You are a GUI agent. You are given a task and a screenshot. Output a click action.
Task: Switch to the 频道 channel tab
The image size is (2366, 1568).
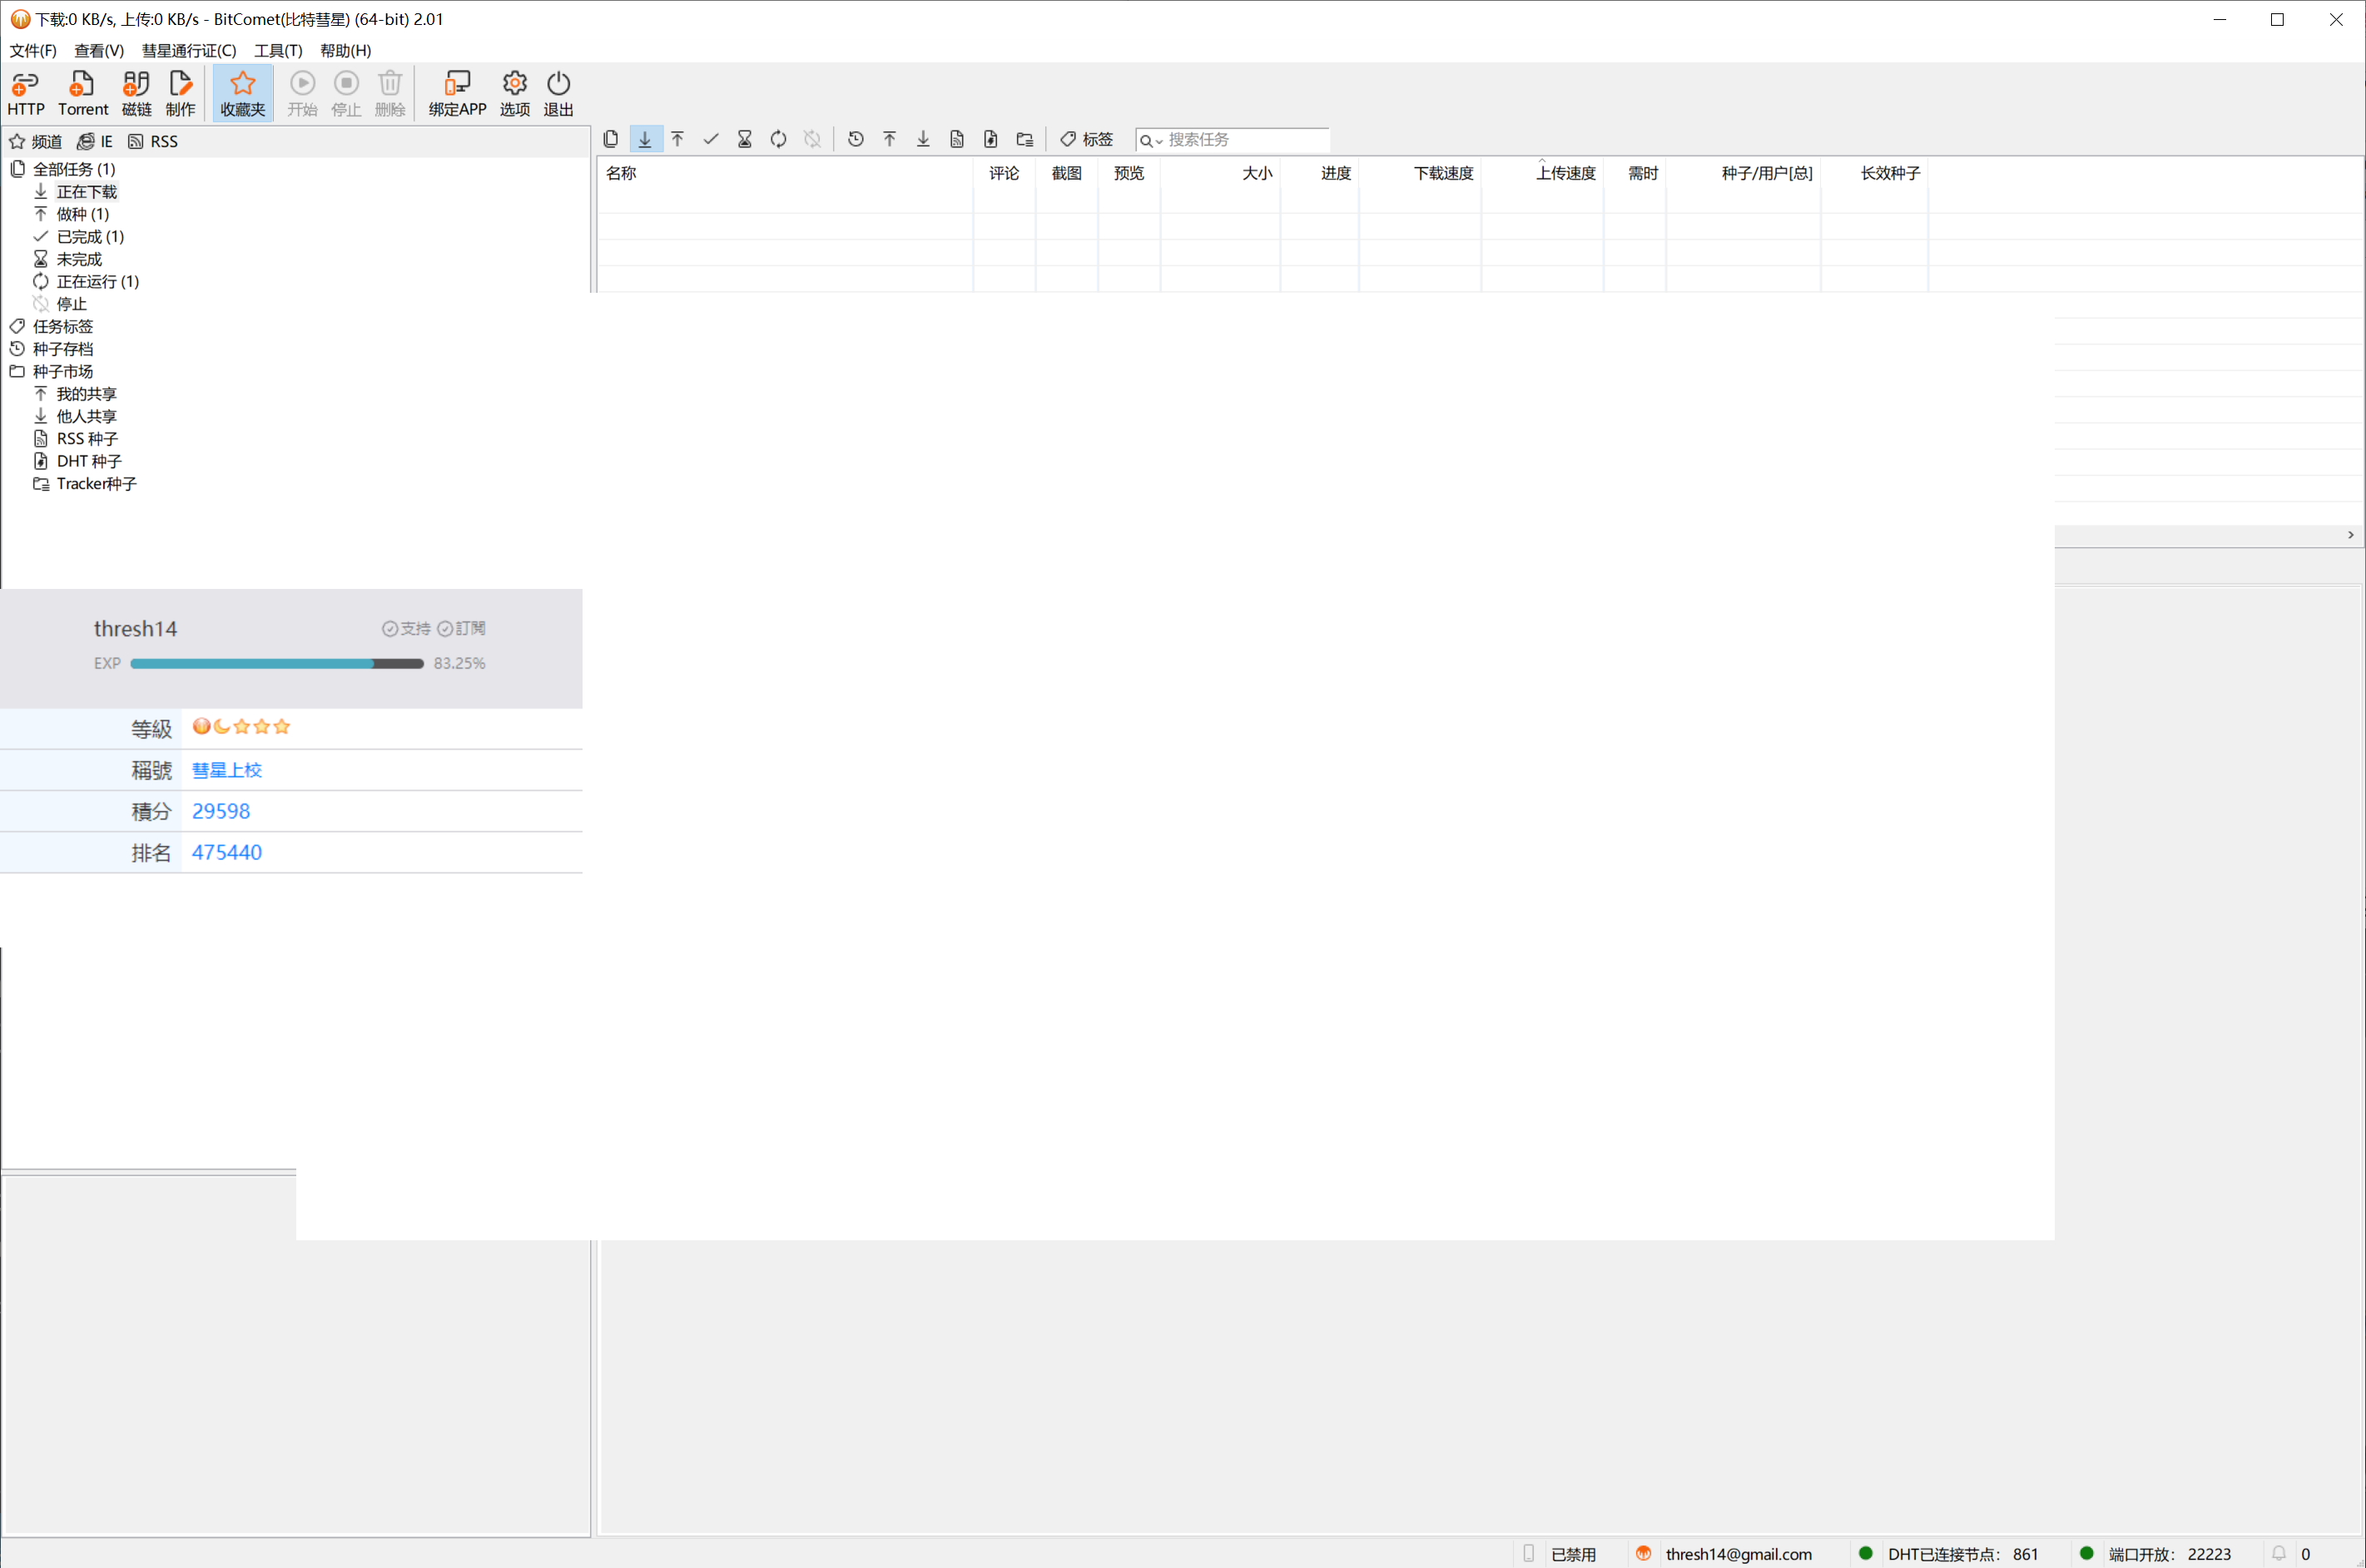tap(36, 141)
